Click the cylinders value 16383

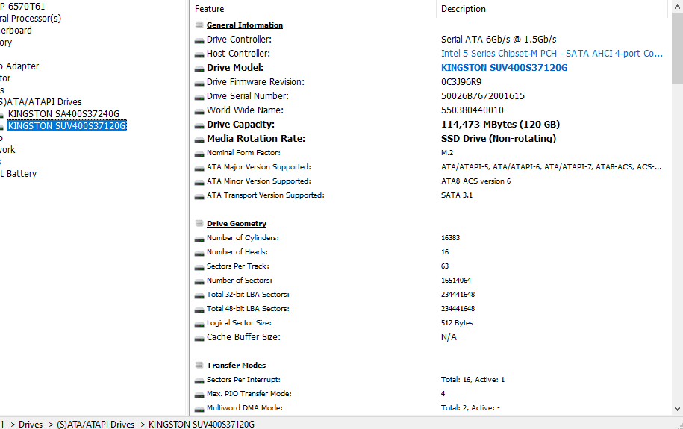tap(450, 238)
